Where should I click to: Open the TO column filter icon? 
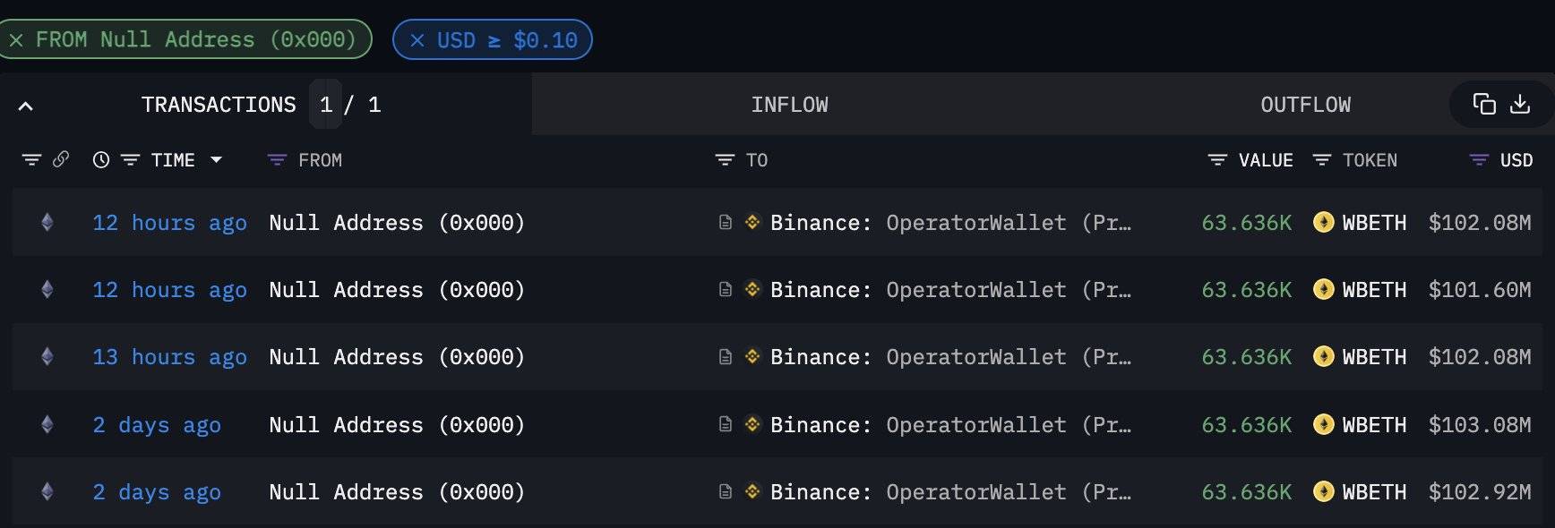[725, 160]
